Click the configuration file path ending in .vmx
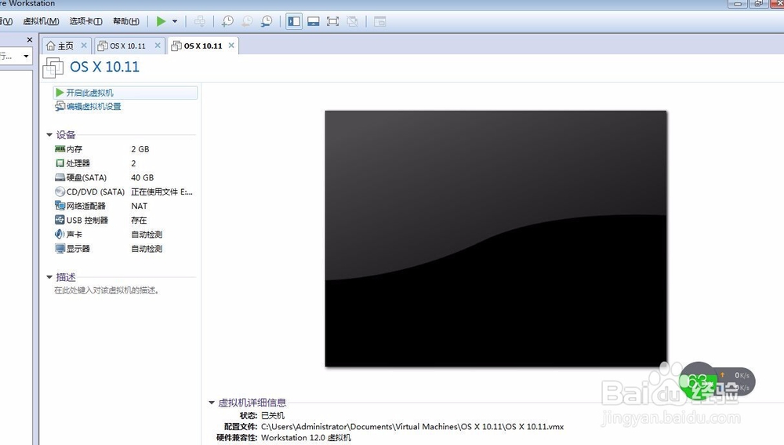The width and height of the screenshot is (784, 445). [412, 426]
